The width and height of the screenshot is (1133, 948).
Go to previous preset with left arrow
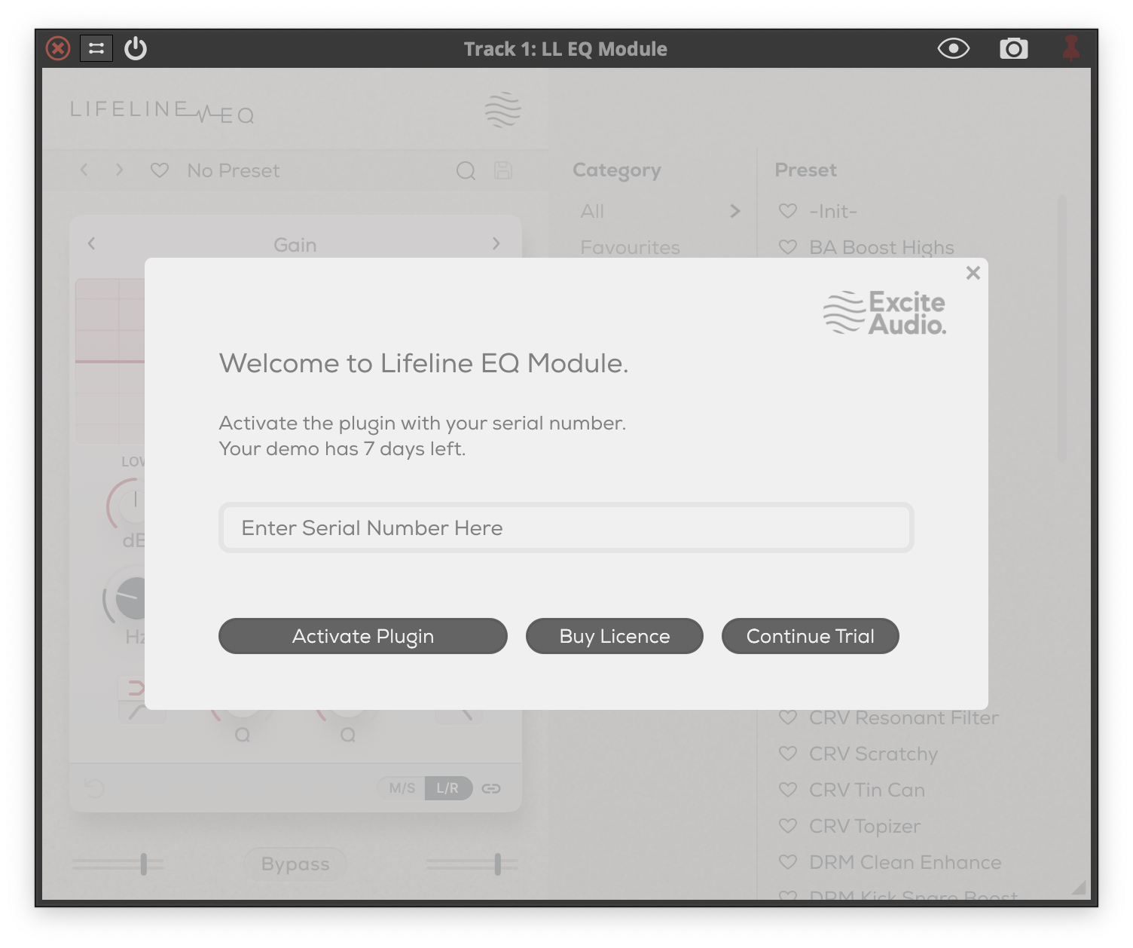tap(84, 170)
